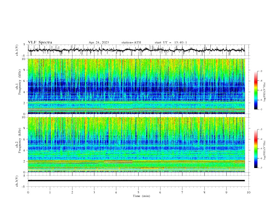Click the '5' tick on the time axis
Screen dimensions: 280x216
(x=138, y=192)
